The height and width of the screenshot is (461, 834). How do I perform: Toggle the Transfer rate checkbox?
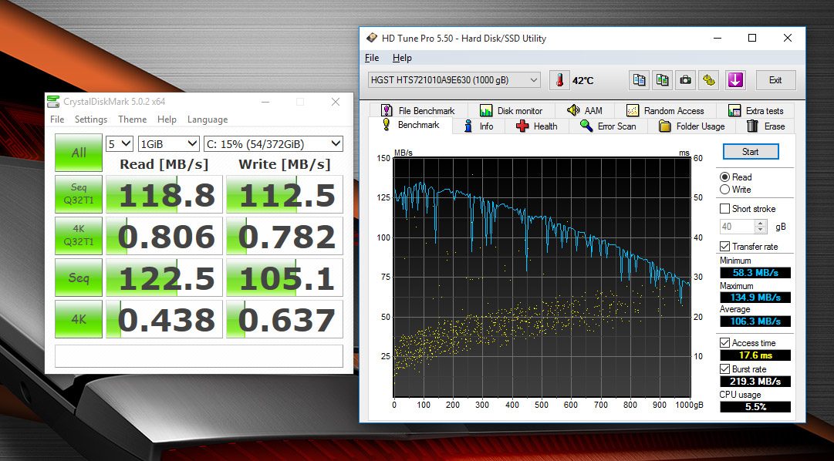pyautogui.click(x=724, y=246)
